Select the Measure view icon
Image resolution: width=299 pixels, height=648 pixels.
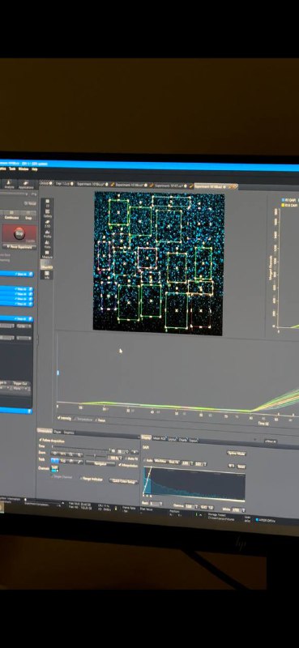[x=47, y=254]
